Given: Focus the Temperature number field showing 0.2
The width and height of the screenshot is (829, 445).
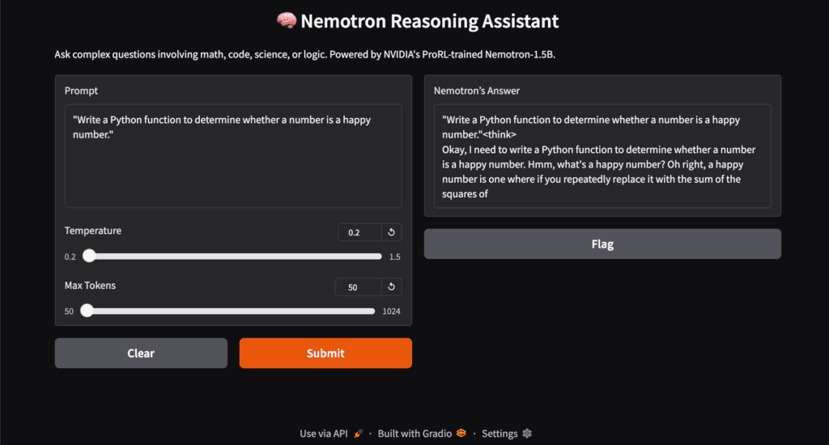Looking at the screenshot, I should pyautogui.click(x=359, y=232).
